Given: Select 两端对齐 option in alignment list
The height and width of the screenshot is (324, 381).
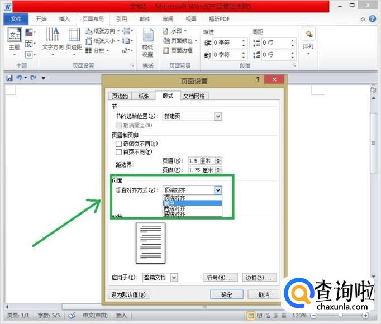Looking at the screenshot, I should pos(192,208).
